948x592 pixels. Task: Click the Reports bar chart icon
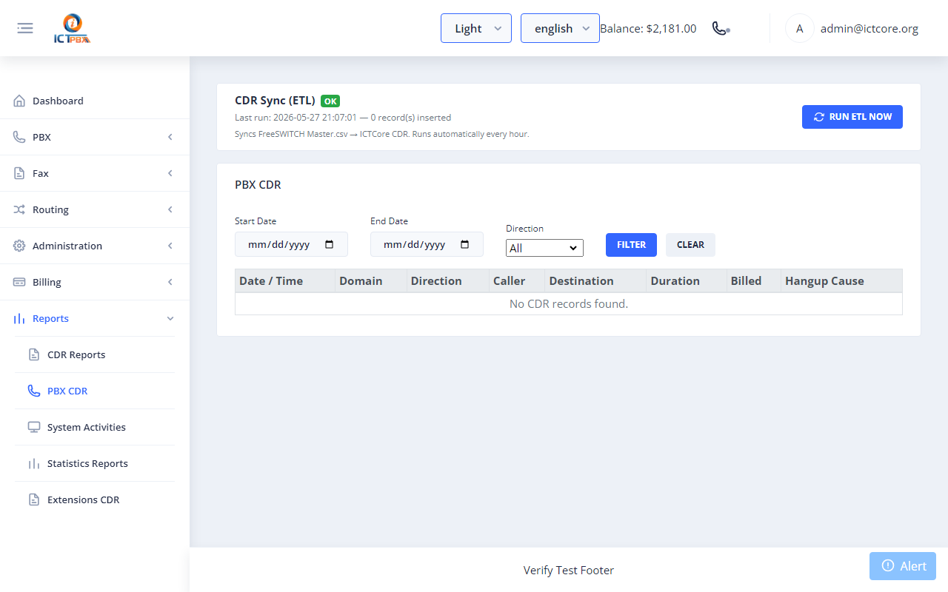click(19, 318)
